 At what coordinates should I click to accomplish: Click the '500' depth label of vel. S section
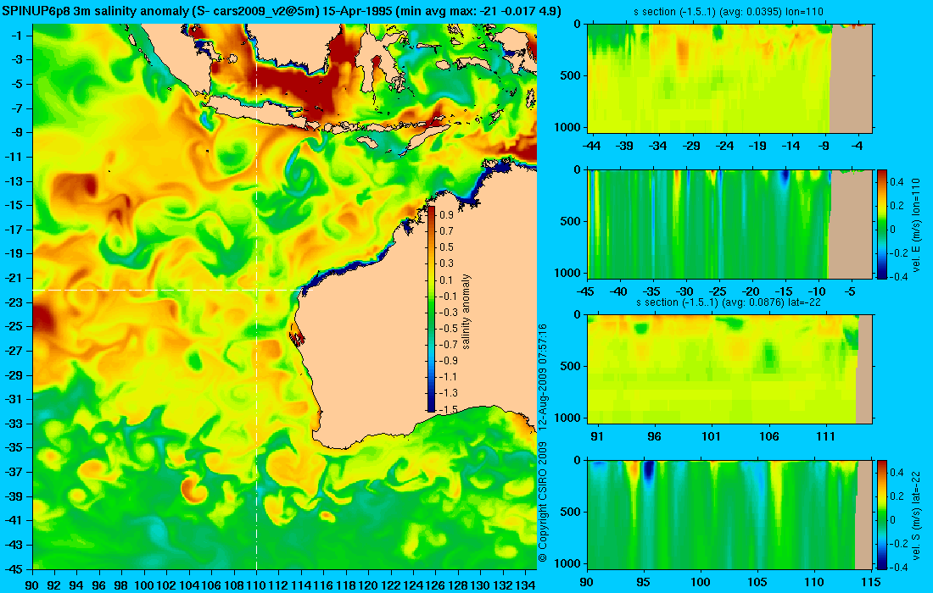(571, 512)
